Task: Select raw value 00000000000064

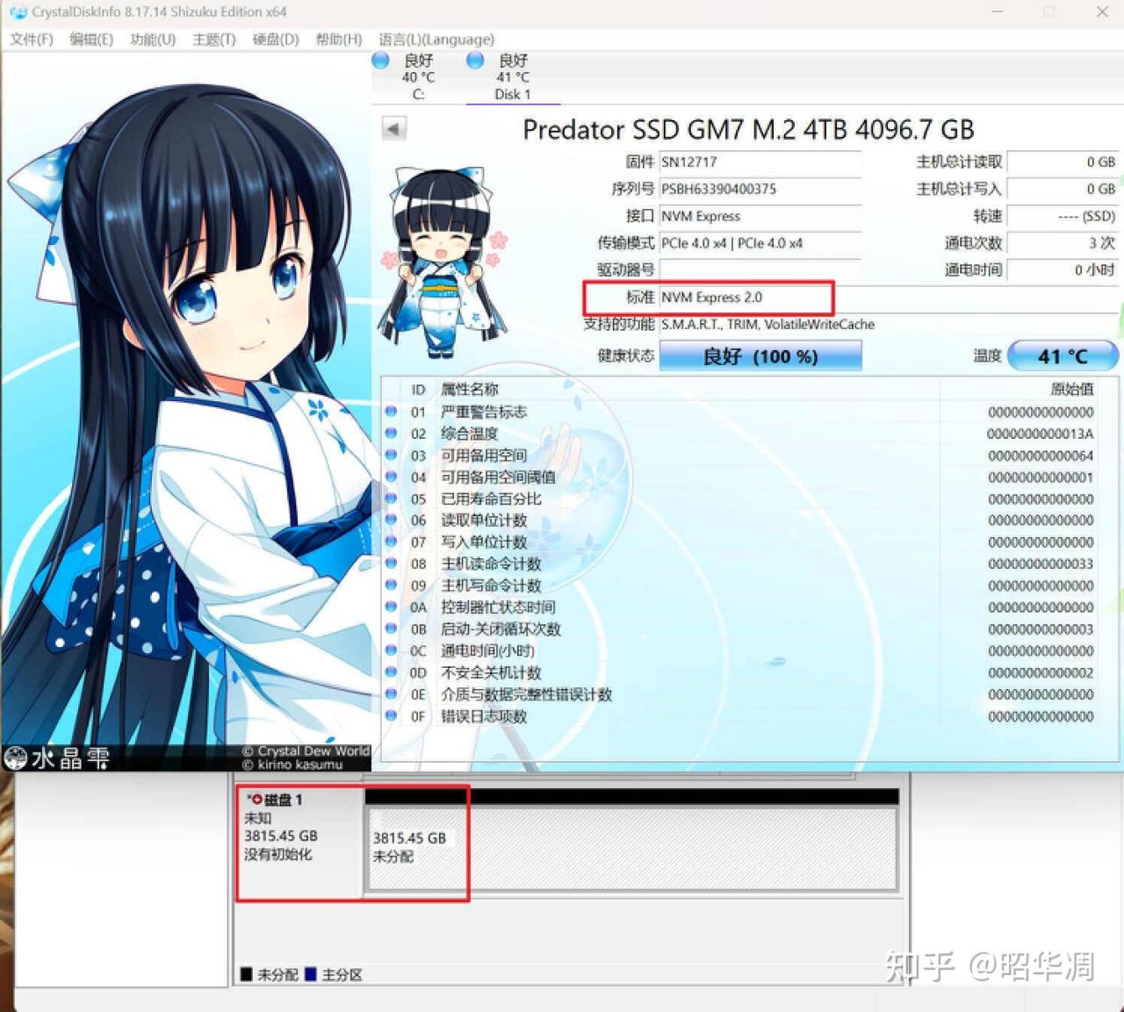Action: click(1041, 456)
